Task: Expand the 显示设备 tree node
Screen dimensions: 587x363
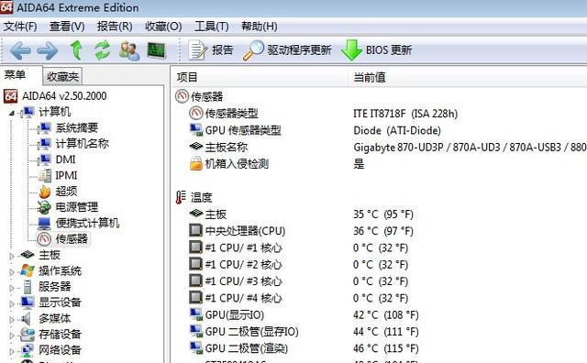Action: pyautogui.click(x=12, y=303)
